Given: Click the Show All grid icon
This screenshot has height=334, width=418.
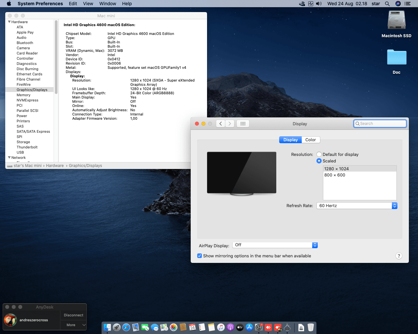Looking at the screenshot, I should [243, 124].
